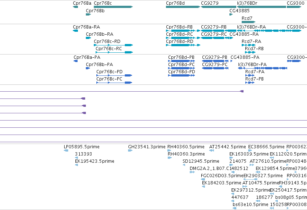
Task: Click the Cpr76Ba gene label
Action: pyautogui.click(x=82, y=3)
